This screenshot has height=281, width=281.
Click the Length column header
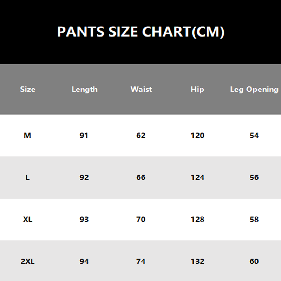(x=84, y=89)
